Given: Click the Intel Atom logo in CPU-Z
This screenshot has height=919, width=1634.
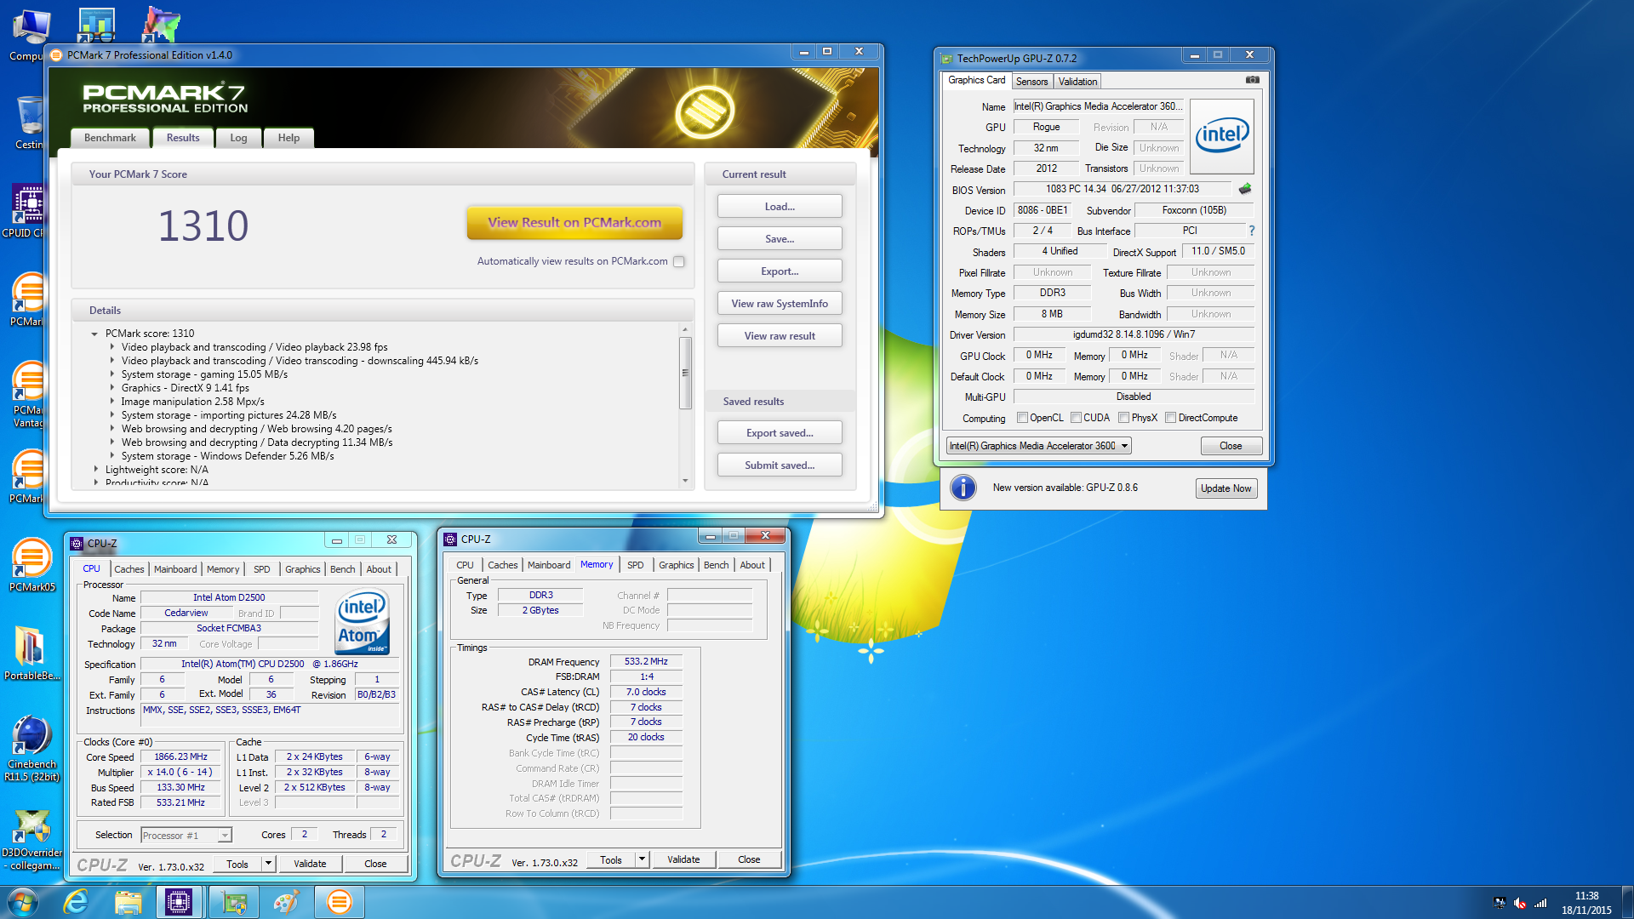Looking at the screenshot, I should [363, 622].
